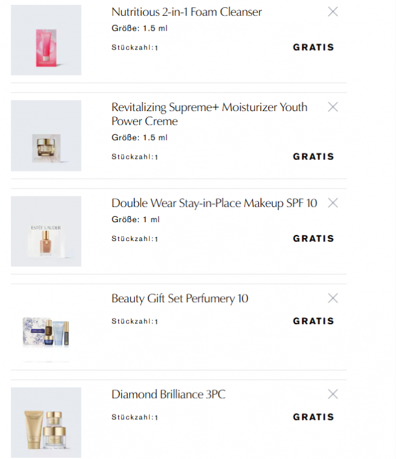Open Nutritious Foam Cleanser product image
This screenshot has height=459, width=396.
click(x=46, y=40)
